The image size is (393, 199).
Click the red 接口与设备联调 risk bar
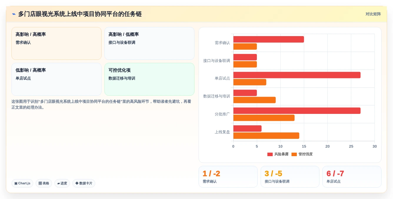pos(245,57)
